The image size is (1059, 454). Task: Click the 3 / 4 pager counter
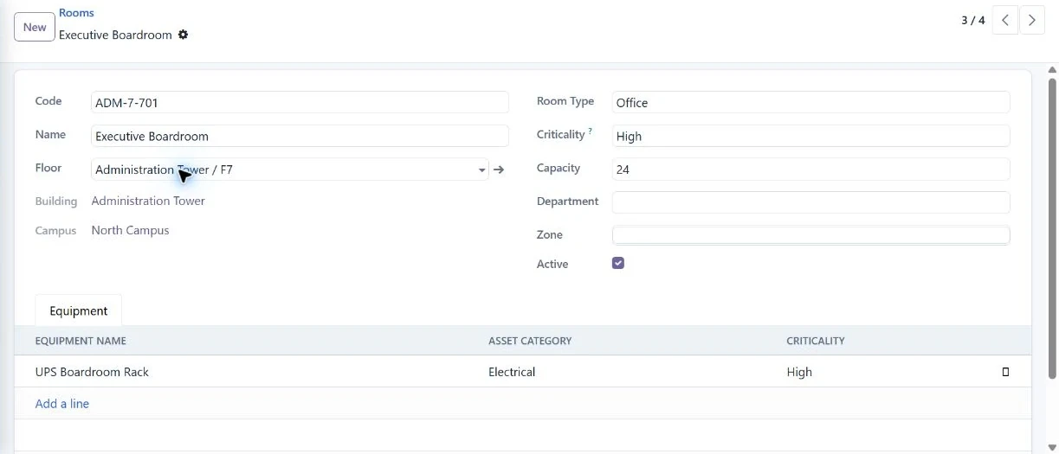pos(973,20)
